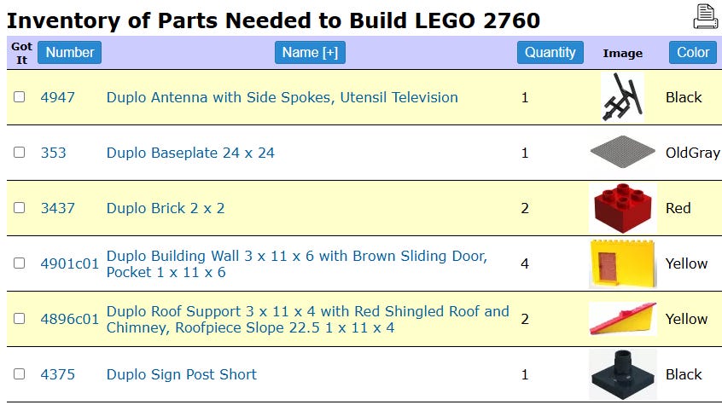This screenshot has width=722, height=405.
Task: Tick the checkbox for Duplo Brick 2 x 2
Action: (x=20, y=207)
